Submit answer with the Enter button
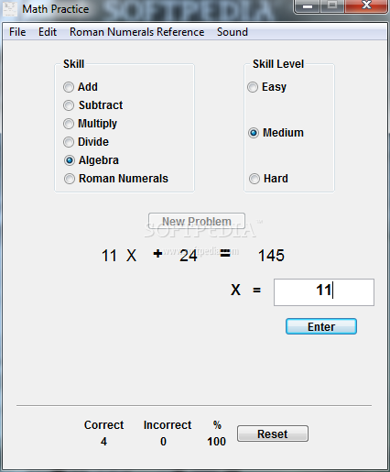Viewport: 390px width, 472px height. pyautogui.click(x=321, y=326)
